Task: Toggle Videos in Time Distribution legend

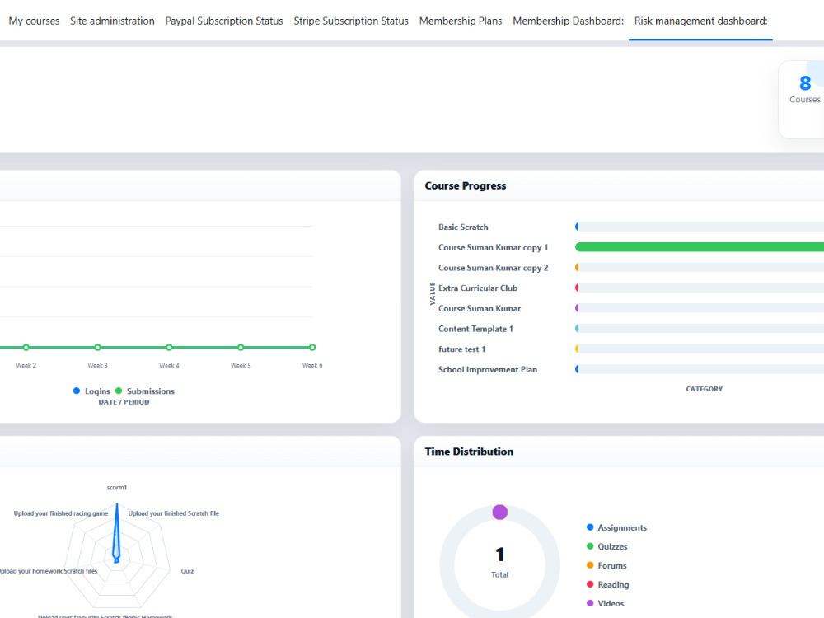Action: click(x=606, y=603)
